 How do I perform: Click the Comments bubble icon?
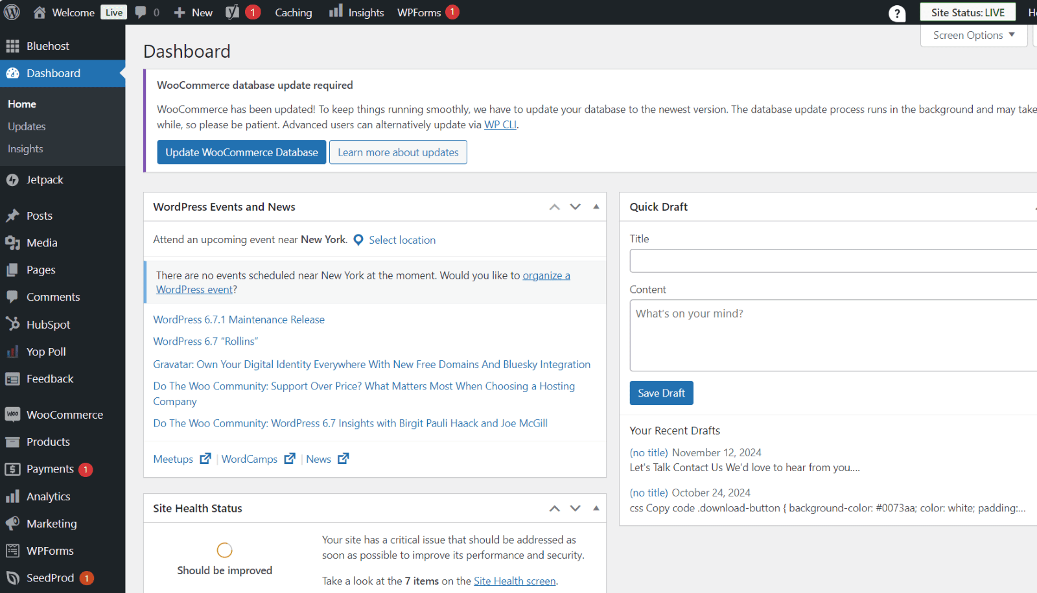(14, 296)
